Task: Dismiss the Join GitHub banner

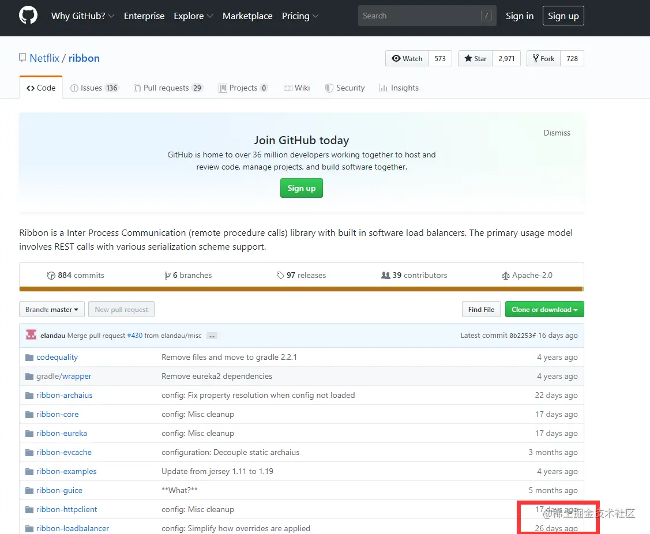Action: pos(557,133)
